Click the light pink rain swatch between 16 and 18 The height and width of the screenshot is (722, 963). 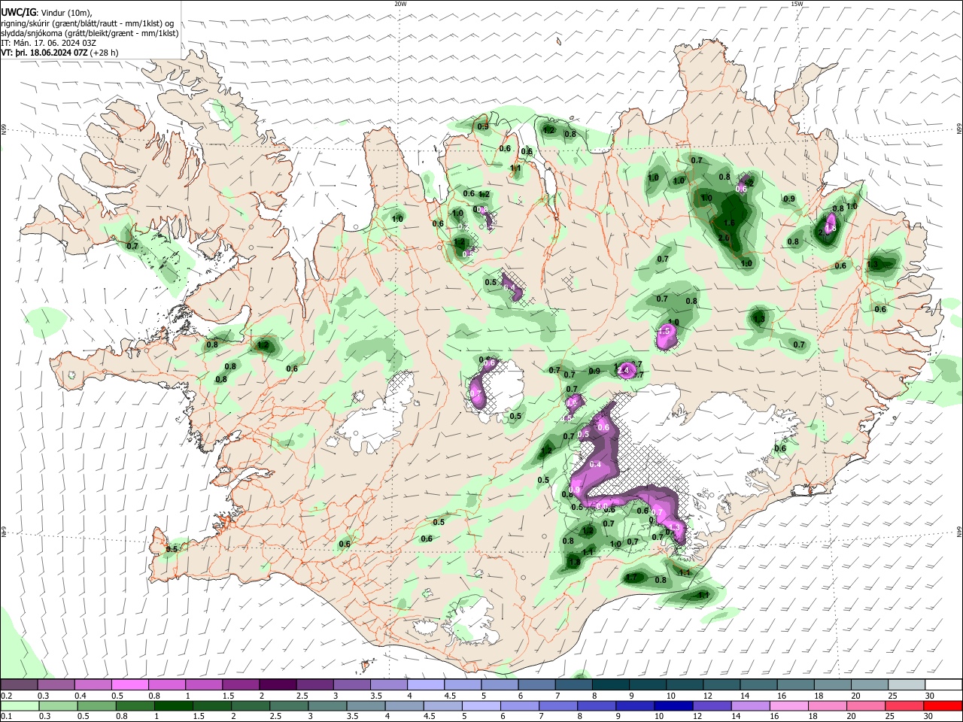click(x=788, y=705)
